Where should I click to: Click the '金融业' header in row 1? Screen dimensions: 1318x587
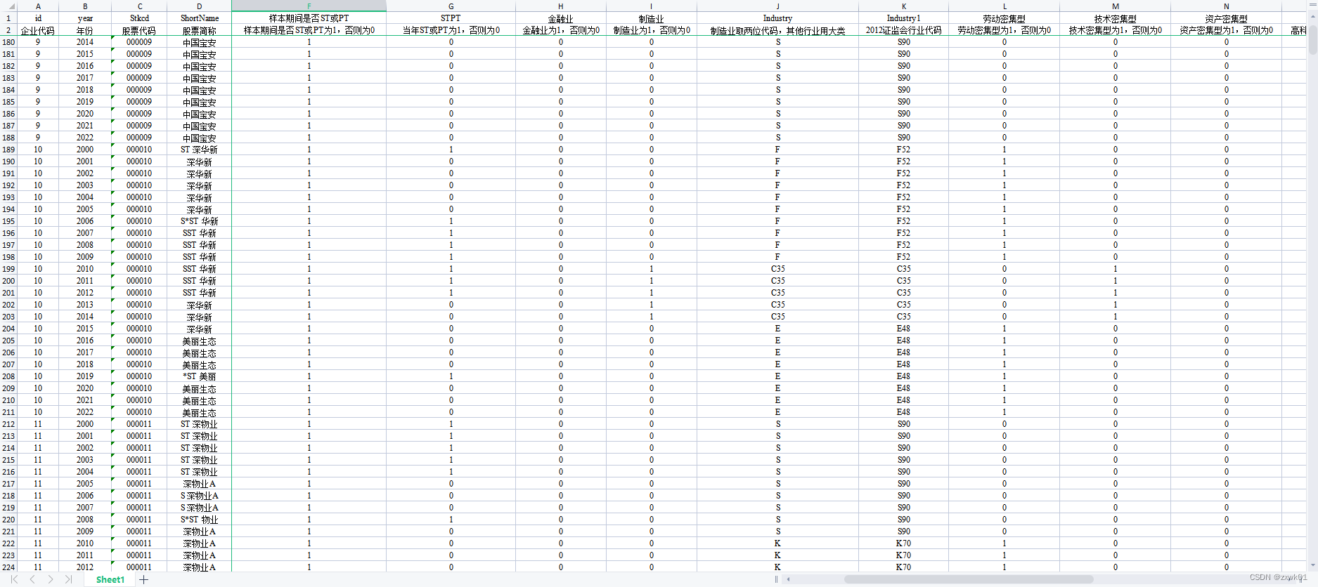(561, 18)
